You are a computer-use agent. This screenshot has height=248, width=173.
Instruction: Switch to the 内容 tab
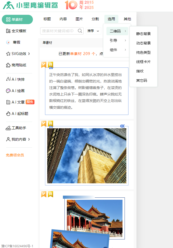tap(63, 19)
